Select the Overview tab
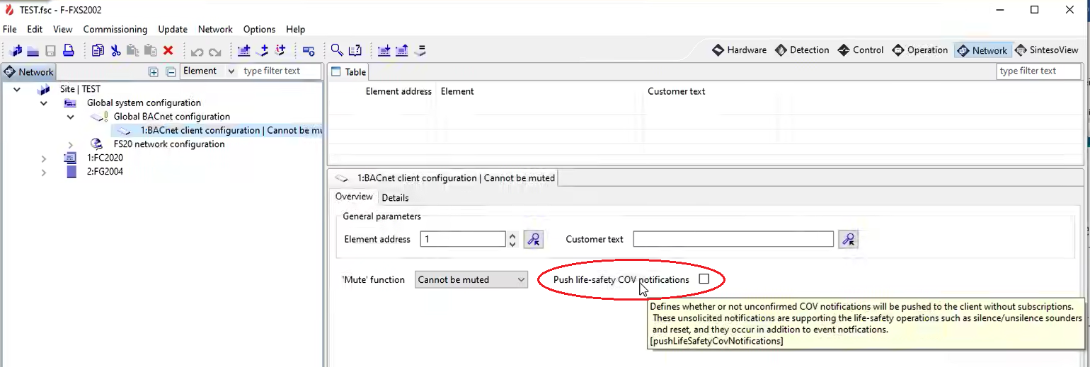This screenshot has width=1090, height=367. click(x=354, y=197)
